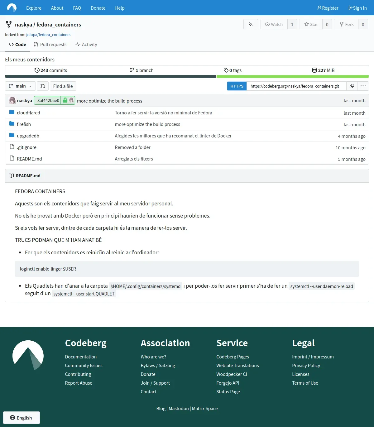Open the upgradedb folder

tap(28, 136)
